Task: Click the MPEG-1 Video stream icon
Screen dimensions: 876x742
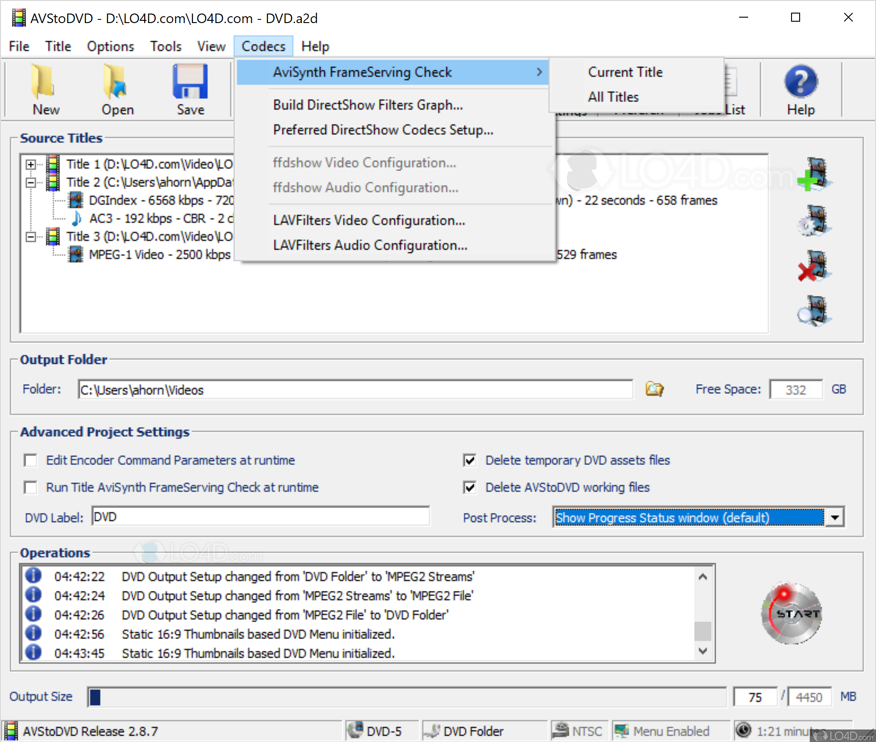Action: (76, 254)
